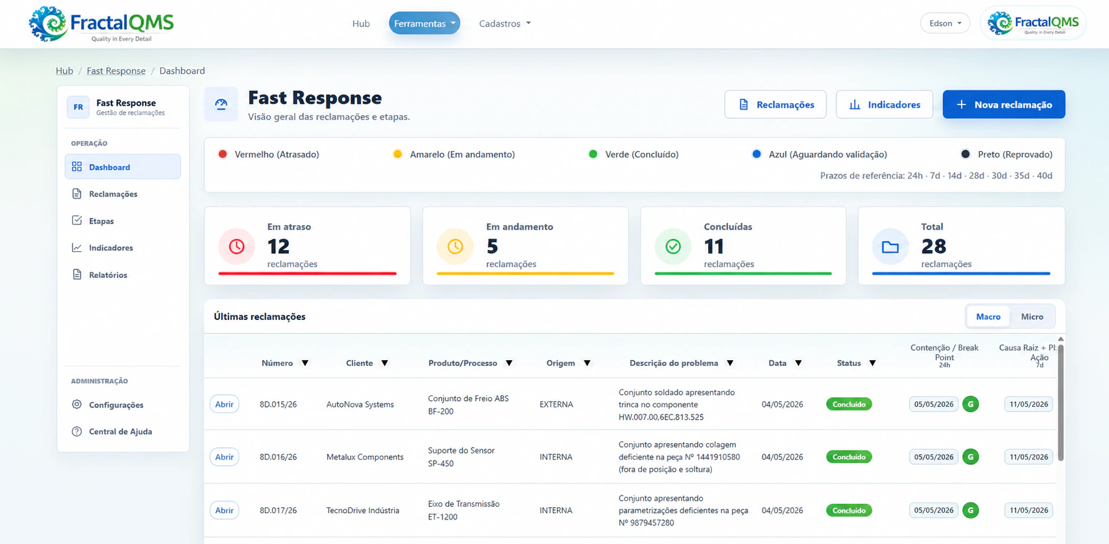Viewport: 1109px width, 544px height.
Task: Open the Origem column filter arrow
Action: click(x=587, y=363)
